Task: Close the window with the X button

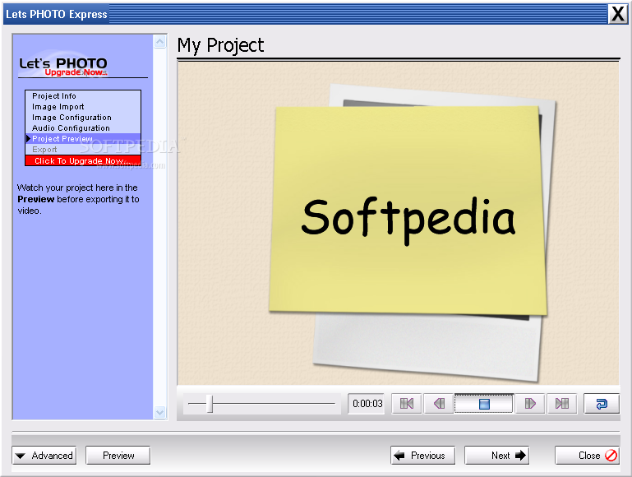Action: pyautogui.click(x=617, y=14)
